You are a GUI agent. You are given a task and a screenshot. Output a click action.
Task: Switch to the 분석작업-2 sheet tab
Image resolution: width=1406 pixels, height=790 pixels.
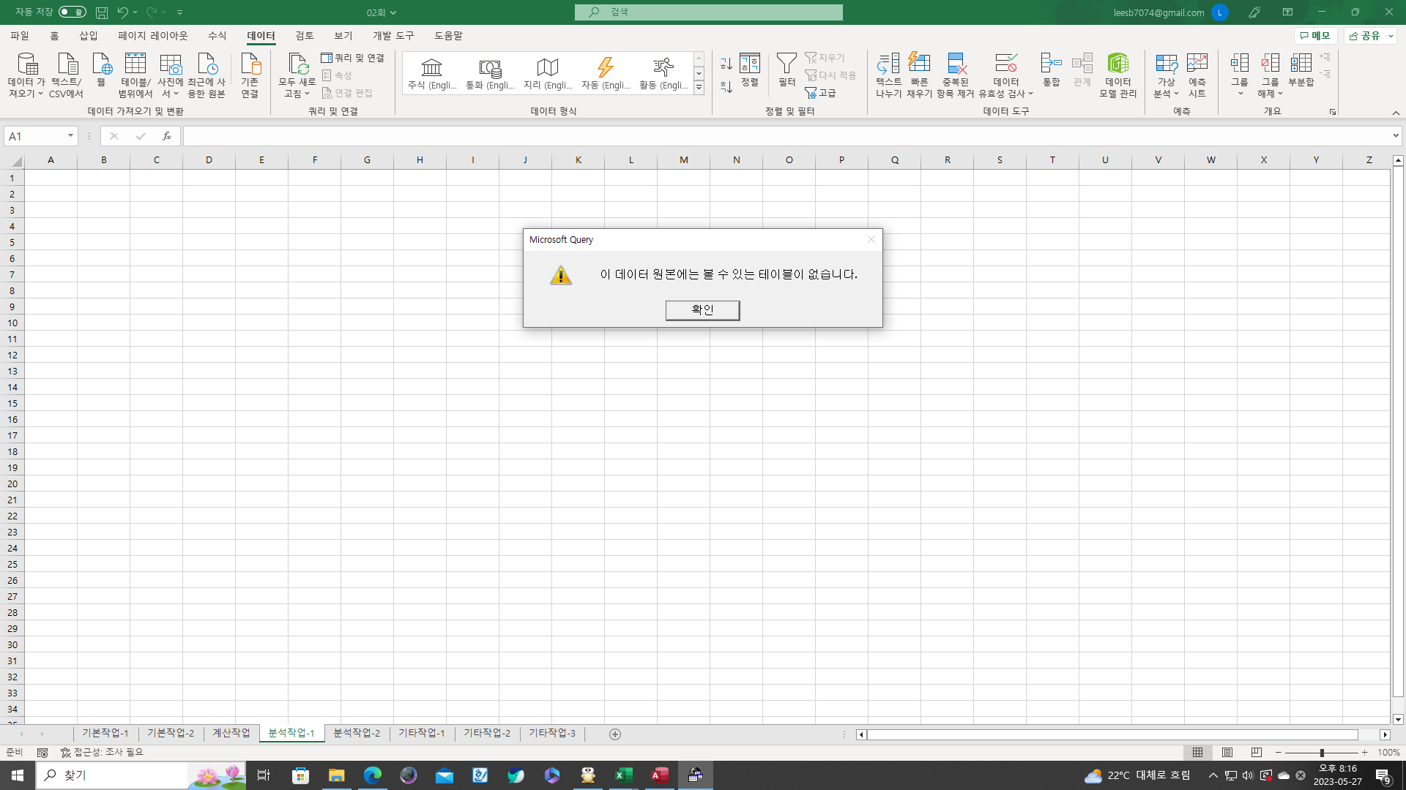tap(357, 733)
